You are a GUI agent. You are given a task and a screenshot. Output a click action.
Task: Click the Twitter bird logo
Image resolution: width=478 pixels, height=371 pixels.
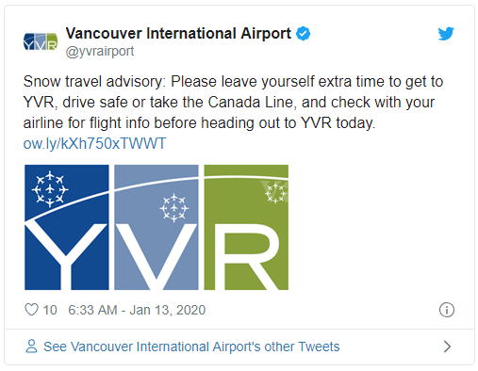446,34
